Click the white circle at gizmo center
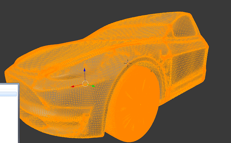The image size is (231, 143). tap(85, 84)
